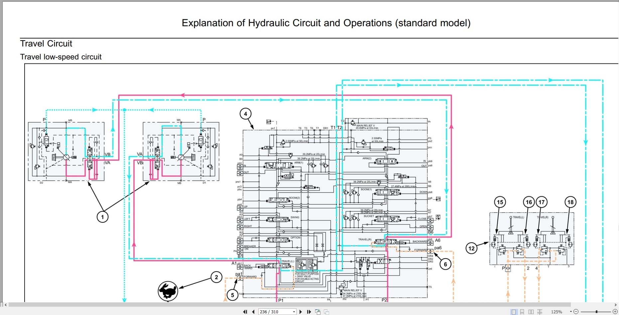Screen dimensions: 619x315
Task: Switch to continuous scrolling layout
Action: pyautogui.click(x=522, y=311)
